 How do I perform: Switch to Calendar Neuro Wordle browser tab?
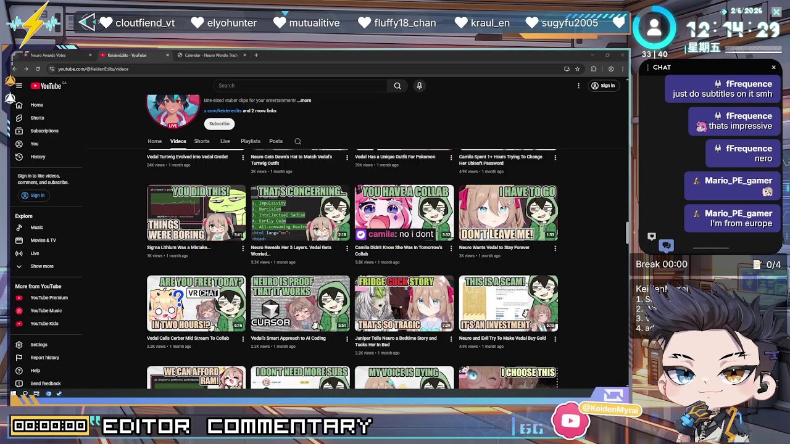click(211, 55)
